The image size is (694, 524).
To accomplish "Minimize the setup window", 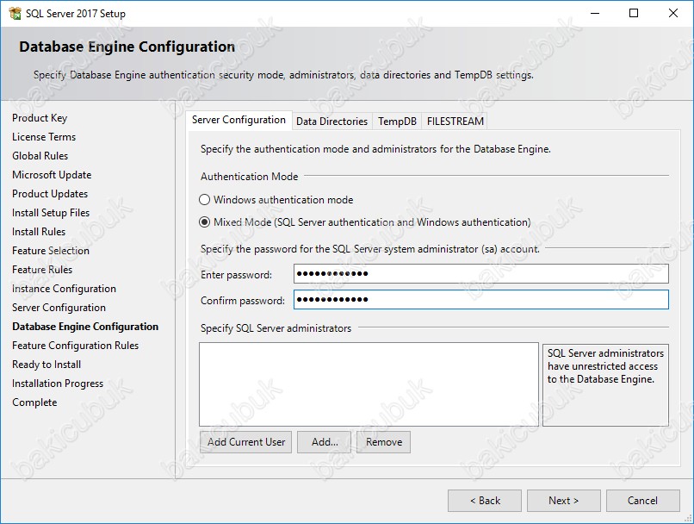I will [593, 14].
